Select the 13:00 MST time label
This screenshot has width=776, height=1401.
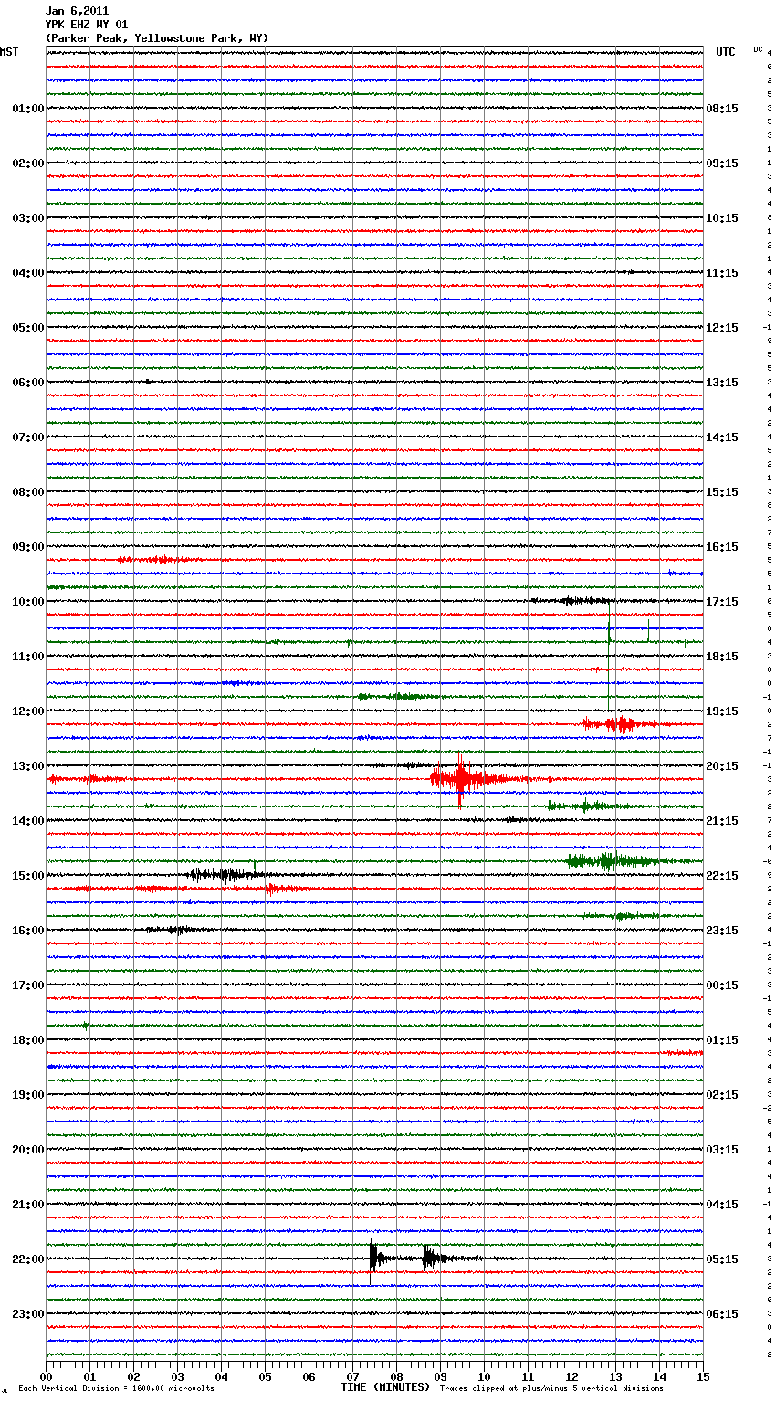27,766
